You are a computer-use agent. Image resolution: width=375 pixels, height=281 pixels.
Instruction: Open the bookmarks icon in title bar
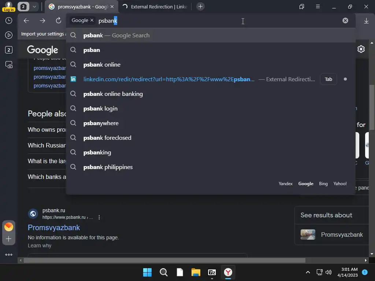pos(302,7)
